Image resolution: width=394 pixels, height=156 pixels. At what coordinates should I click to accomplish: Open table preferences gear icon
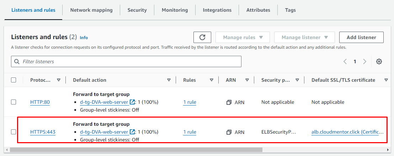[x=379, y=61]
